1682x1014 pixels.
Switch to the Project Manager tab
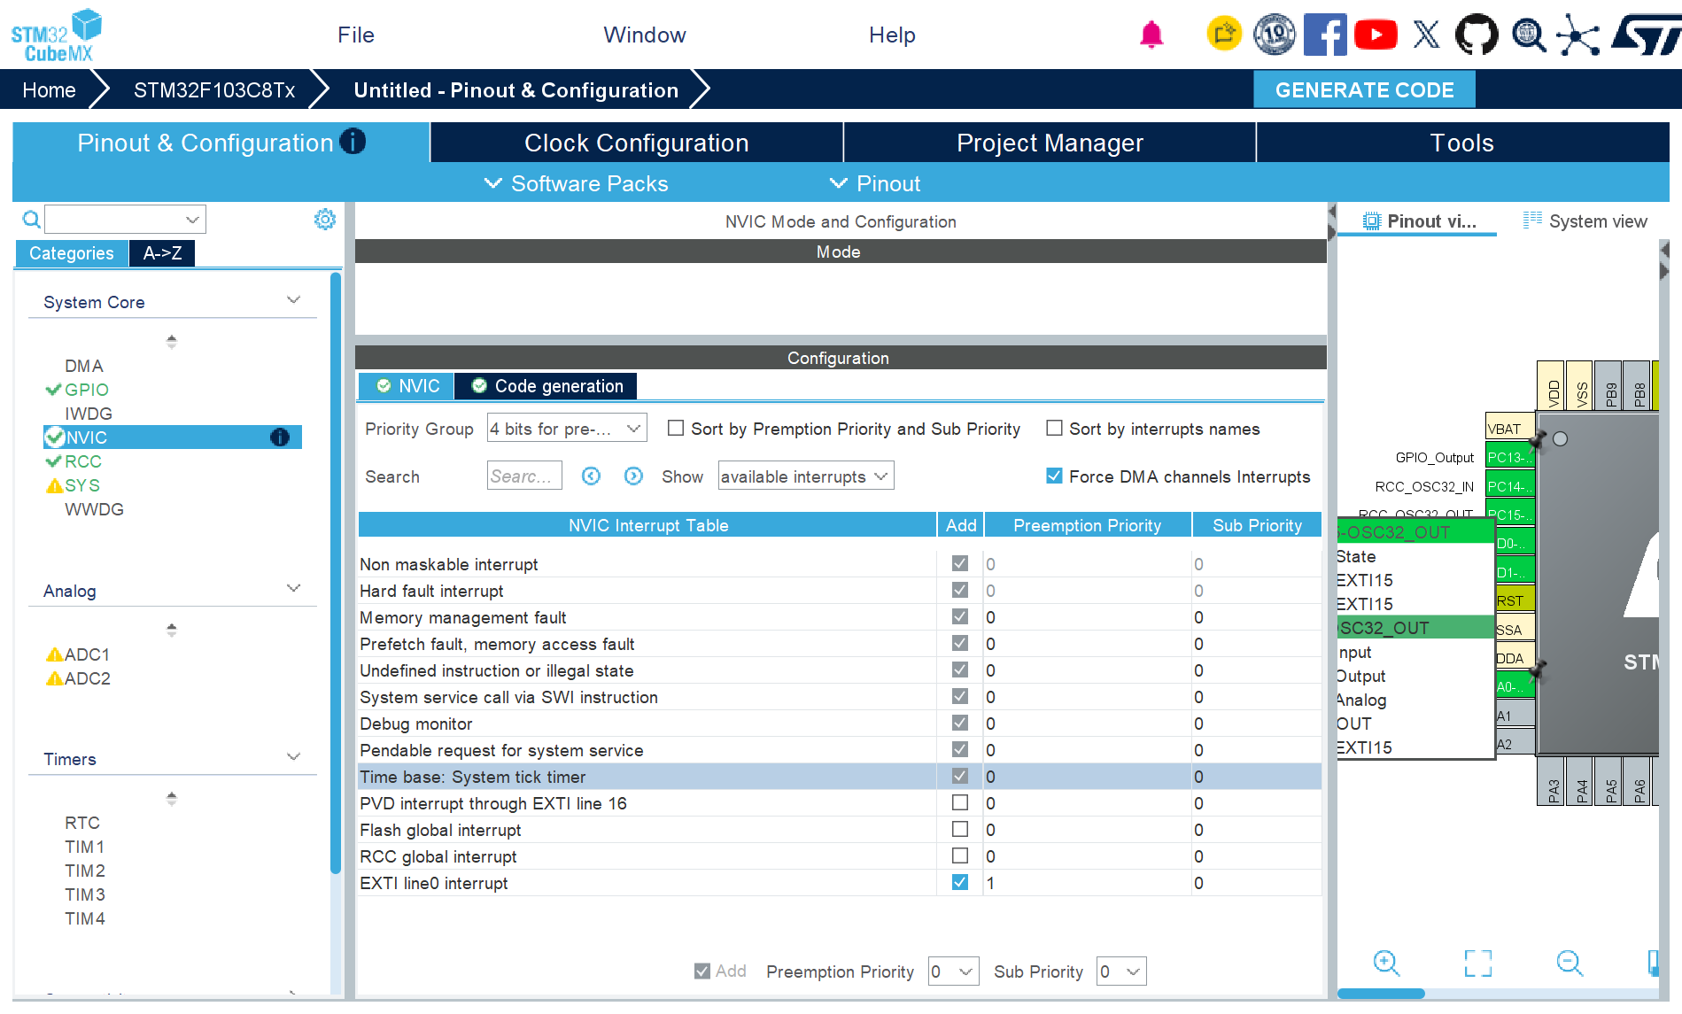click(x=1050, y=143)
